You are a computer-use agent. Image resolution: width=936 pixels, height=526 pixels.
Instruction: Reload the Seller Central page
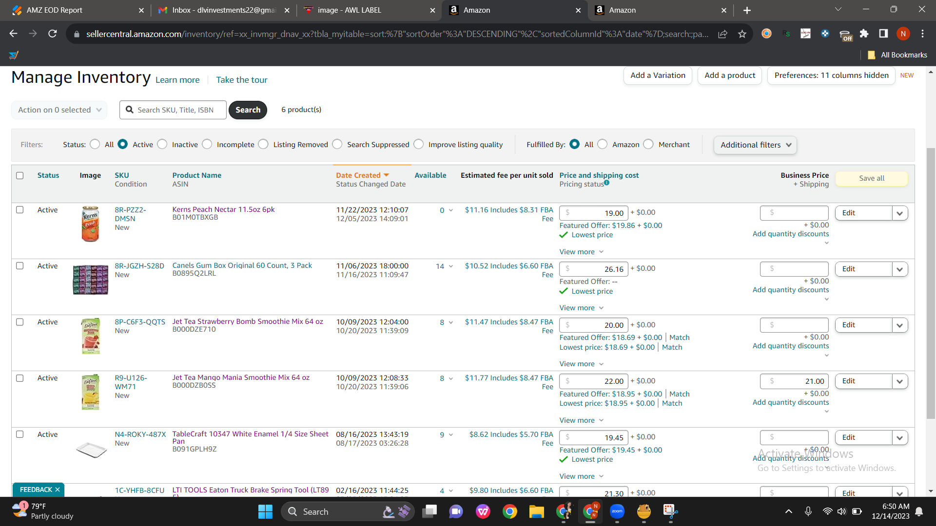click(53, 34)
